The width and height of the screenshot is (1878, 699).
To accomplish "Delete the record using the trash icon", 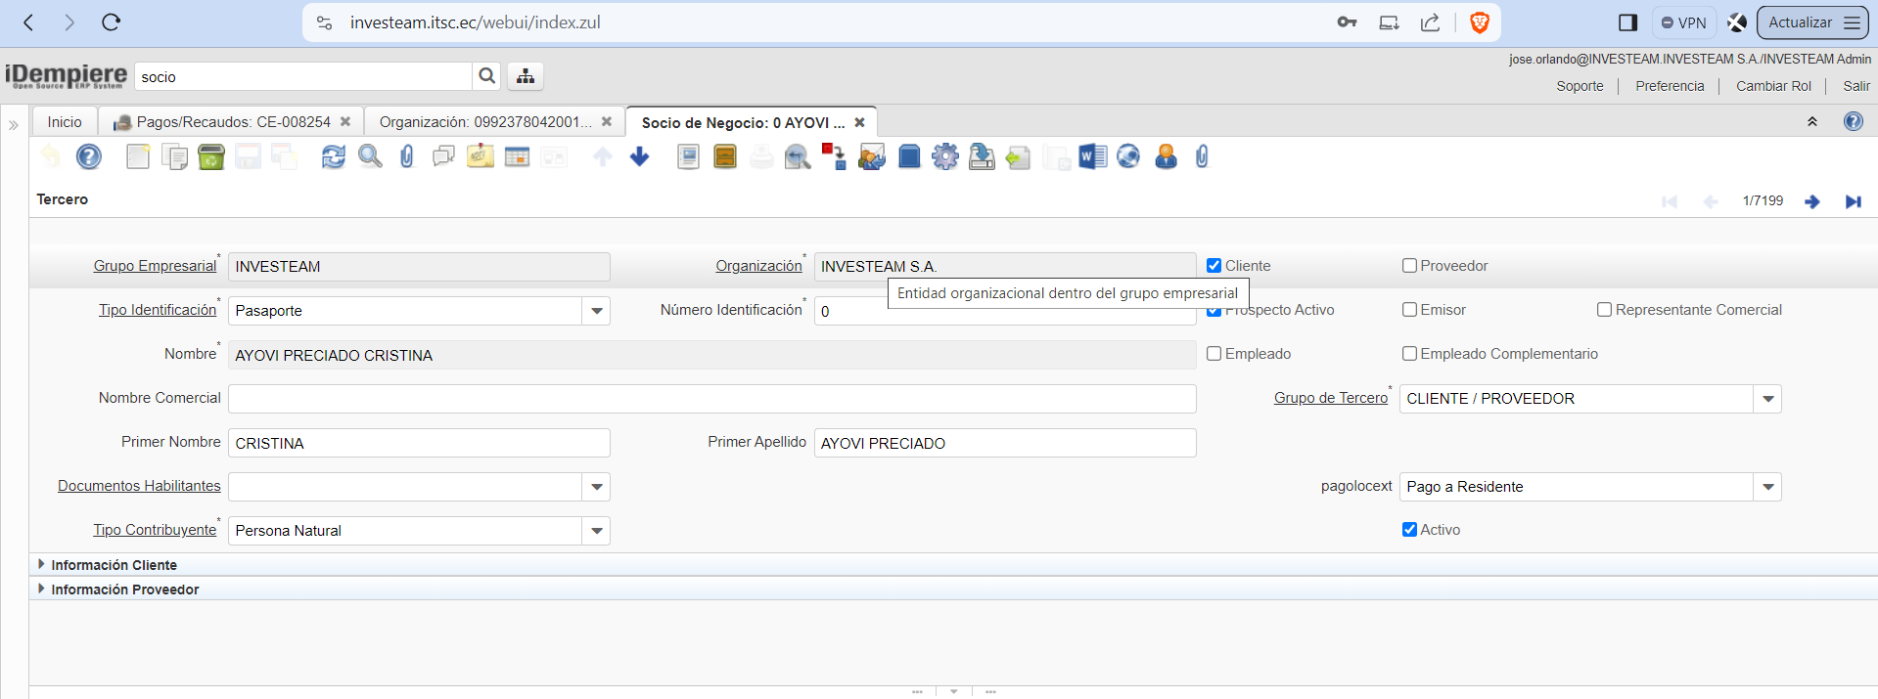I will [211, 156].
